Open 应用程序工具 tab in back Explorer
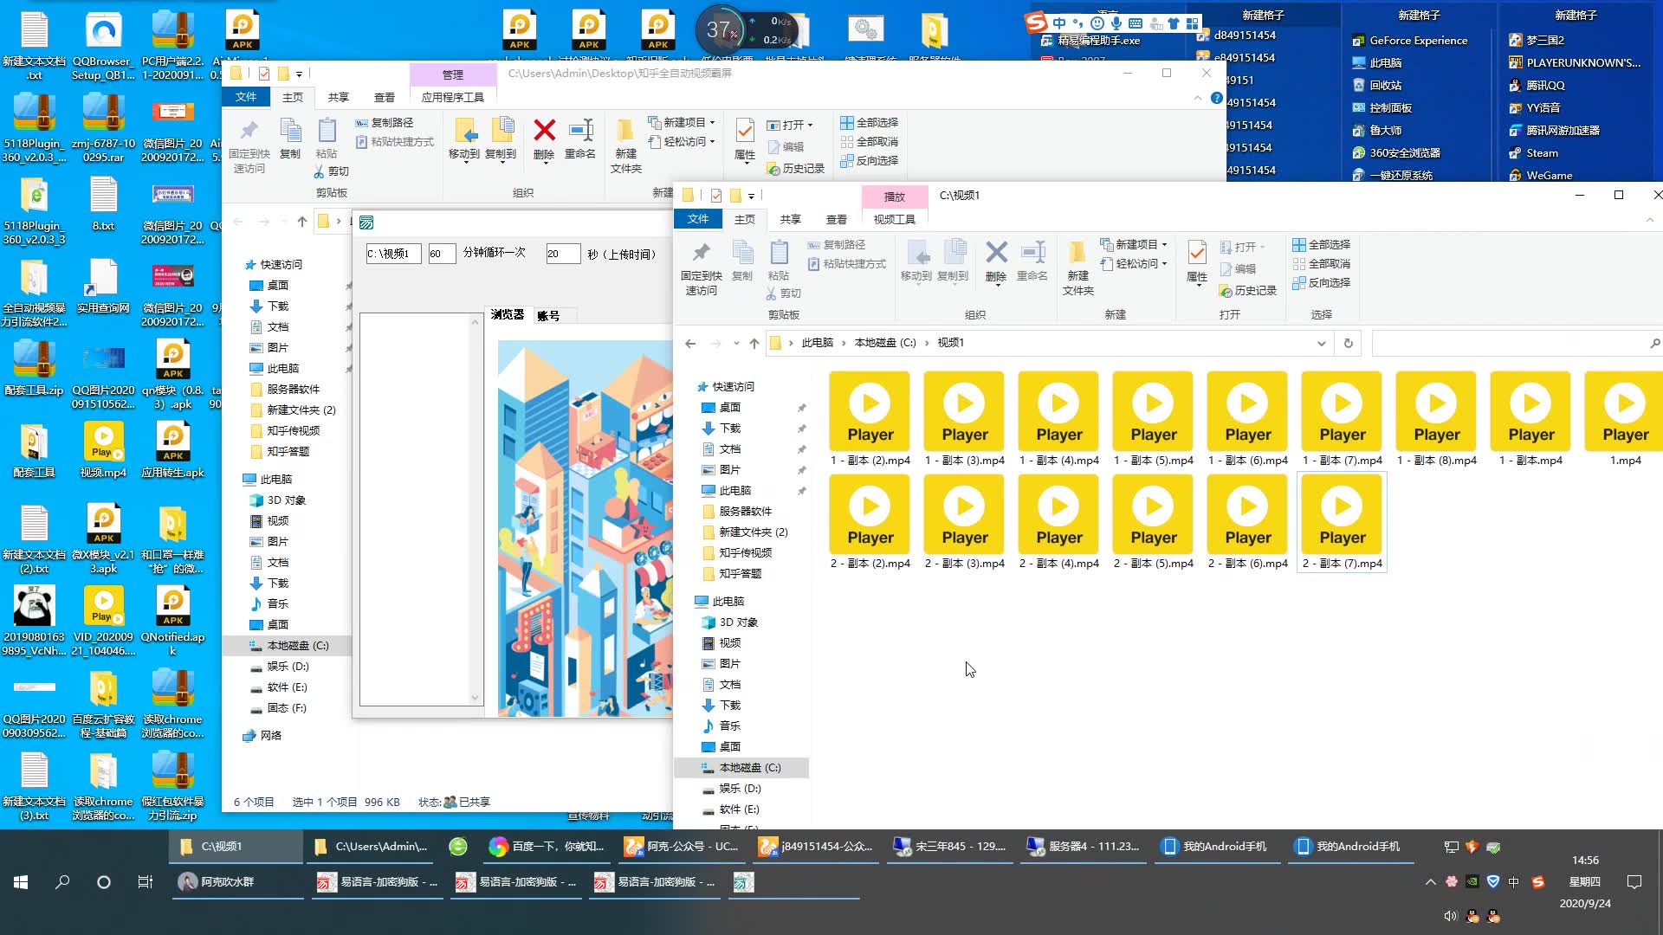The width and height of the screenshot is (1663, 935). pos(452,97)
